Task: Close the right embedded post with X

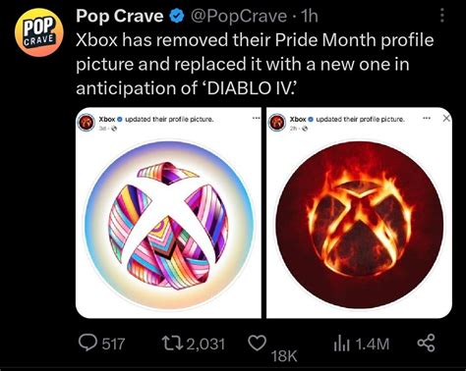Action: click(x=446, y=119)
